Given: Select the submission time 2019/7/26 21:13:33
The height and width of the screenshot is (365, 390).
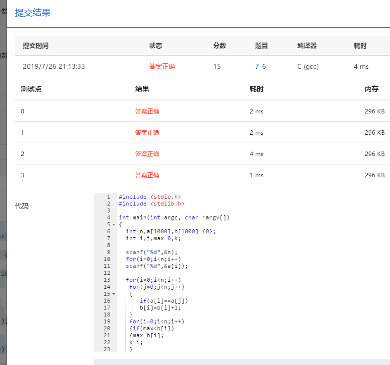Looking at the screenshot, I should point(54,66).
